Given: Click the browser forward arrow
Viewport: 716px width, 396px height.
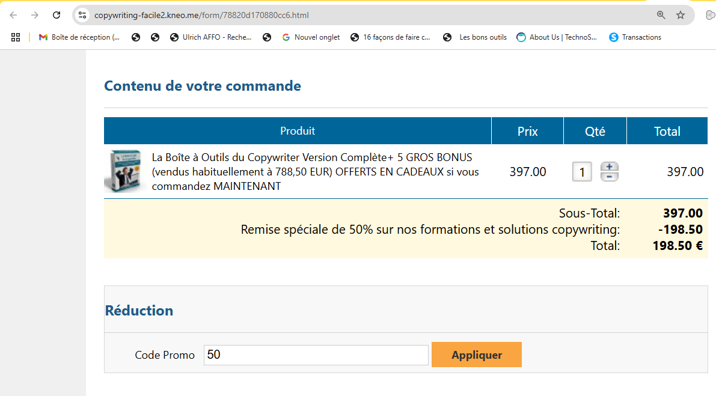Looking at the screenshot, I should point(35,15).
